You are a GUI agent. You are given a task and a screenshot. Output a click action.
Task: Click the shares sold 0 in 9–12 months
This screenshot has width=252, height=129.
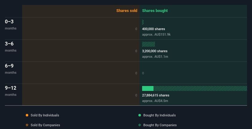click(136, 95)
